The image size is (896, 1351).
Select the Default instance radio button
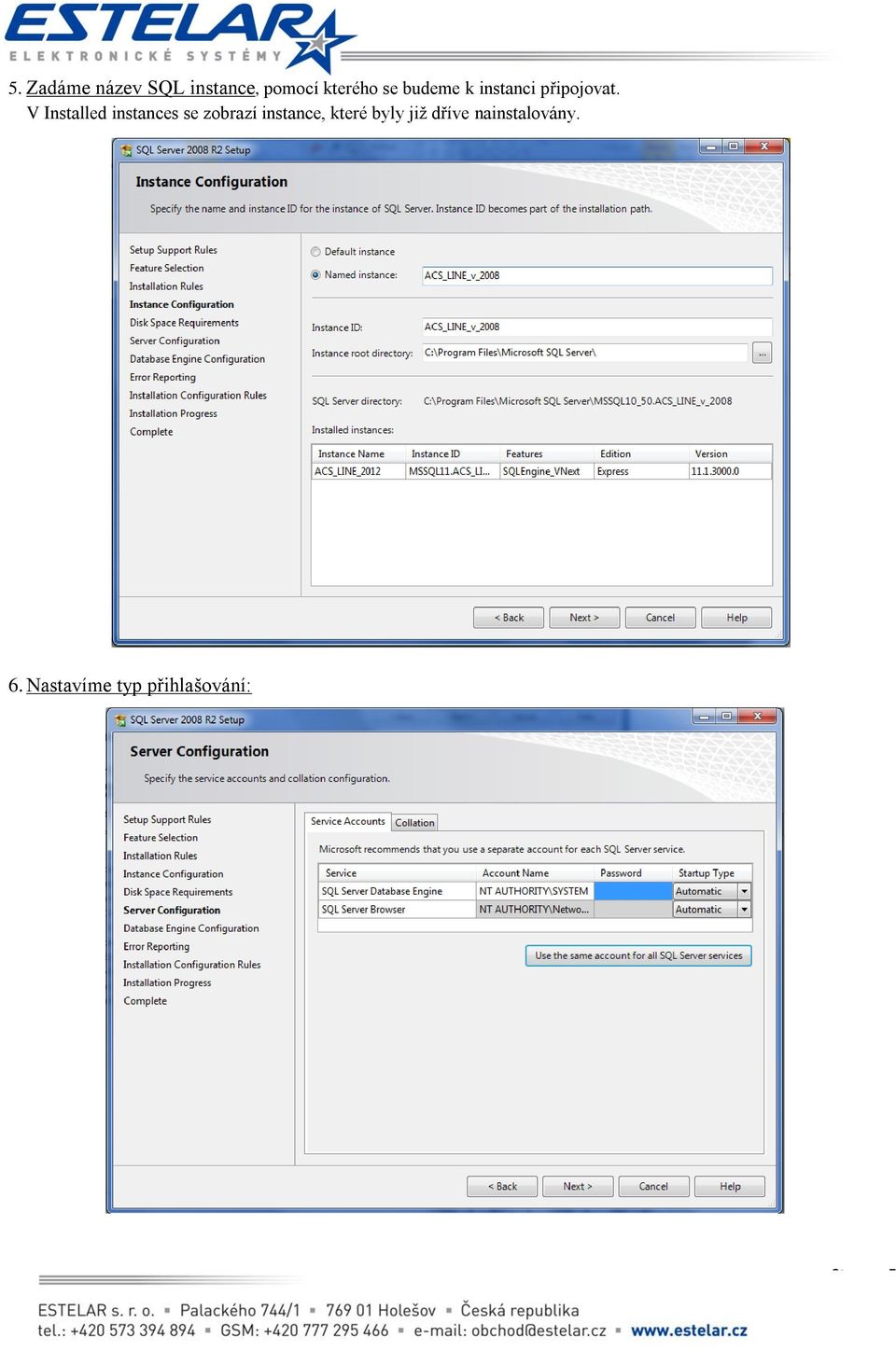(315, 252)
